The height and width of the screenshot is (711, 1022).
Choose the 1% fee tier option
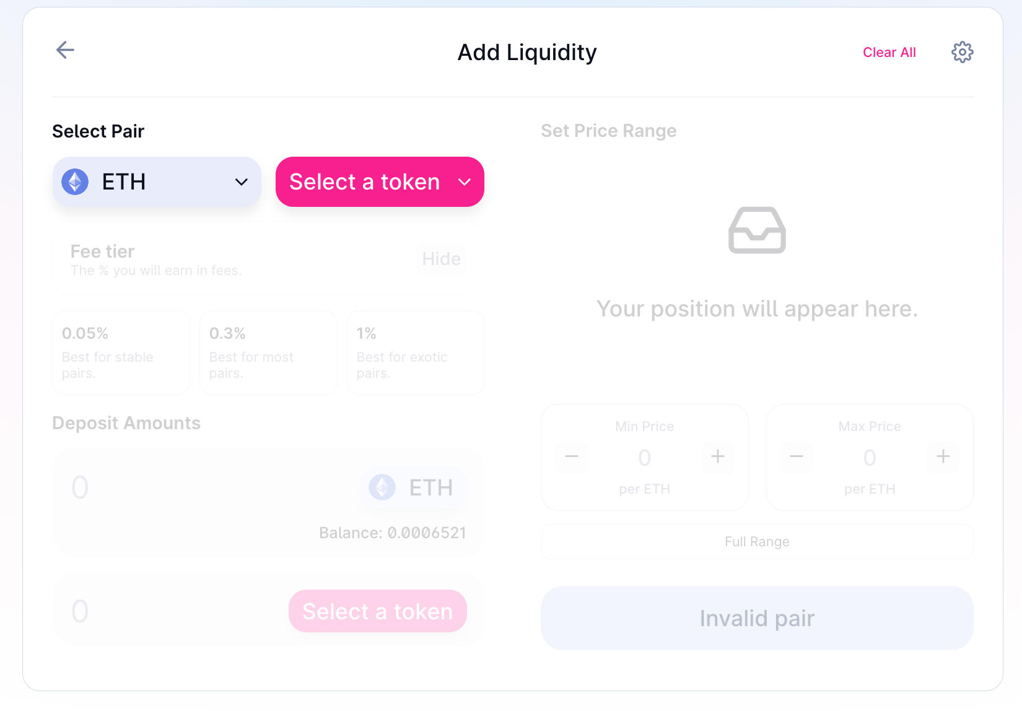(x=416, y=352)
